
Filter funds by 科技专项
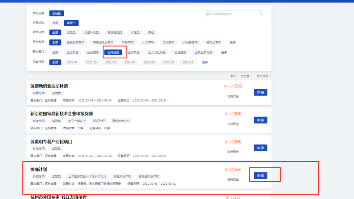(128, 42)
